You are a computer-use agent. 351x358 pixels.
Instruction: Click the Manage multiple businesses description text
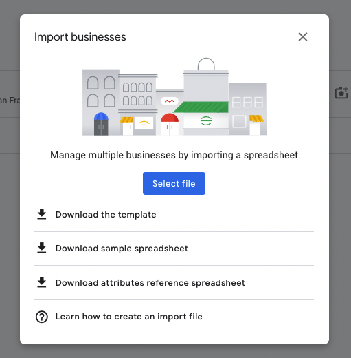[174, 155]
